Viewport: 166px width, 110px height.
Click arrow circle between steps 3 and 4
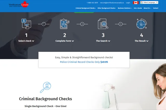pyautogui.click(x=121, y=24)
